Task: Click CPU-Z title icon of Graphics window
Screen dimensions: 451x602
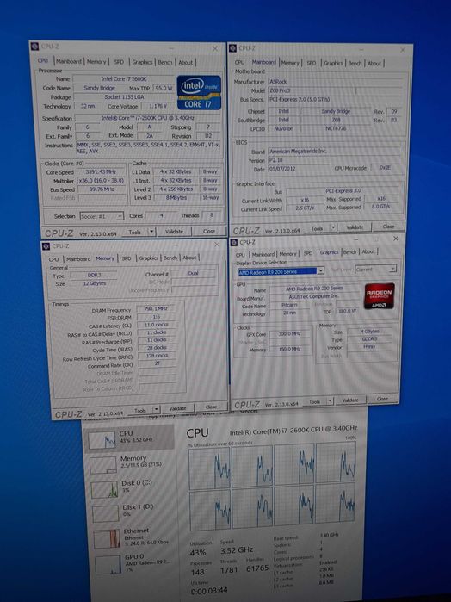Action: pyautogui.click(x=234, y=242)
